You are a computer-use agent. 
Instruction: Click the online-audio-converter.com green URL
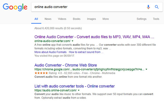[52, 41]
